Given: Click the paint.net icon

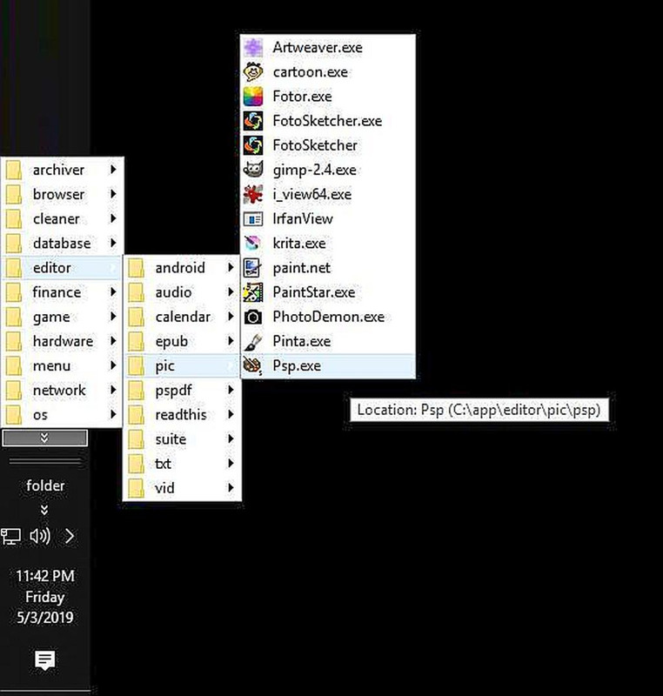Looking at the screenshot, I should [x=253, y=268].
